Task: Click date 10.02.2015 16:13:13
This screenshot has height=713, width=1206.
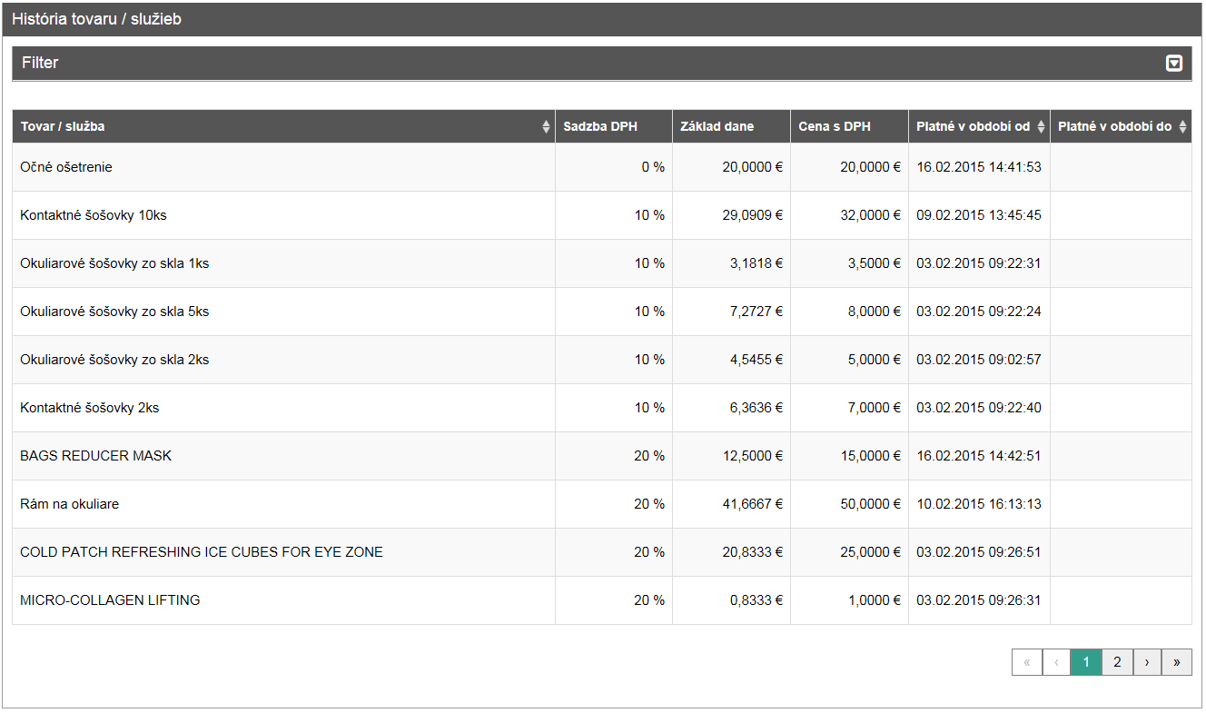Action: [979, 504]
